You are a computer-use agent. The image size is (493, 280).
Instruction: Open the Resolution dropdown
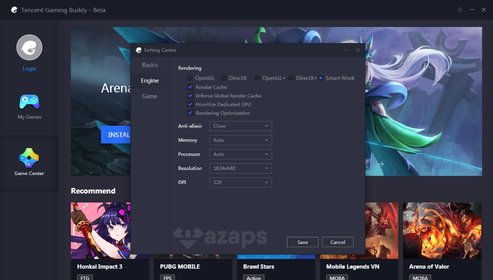tap(240, 168)
